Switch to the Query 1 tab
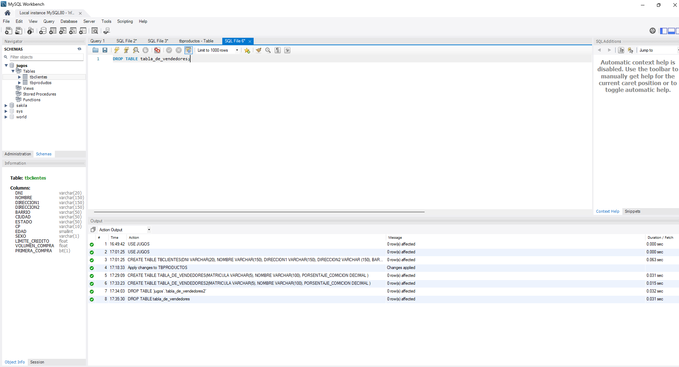Viewport: 679px width, 367px height. 98,41
